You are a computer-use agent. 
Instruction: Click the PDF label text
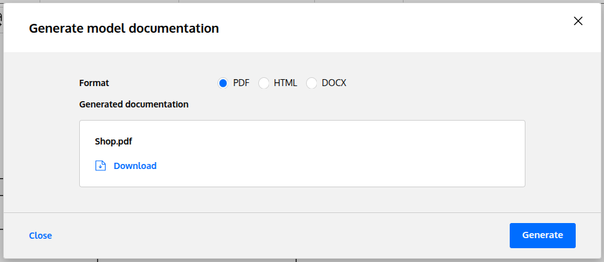pyautogui.click(x=241, y=83)
